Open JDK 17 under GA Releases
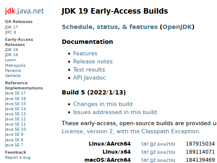This screenshot has width=217, height=163. coord(11,27)
